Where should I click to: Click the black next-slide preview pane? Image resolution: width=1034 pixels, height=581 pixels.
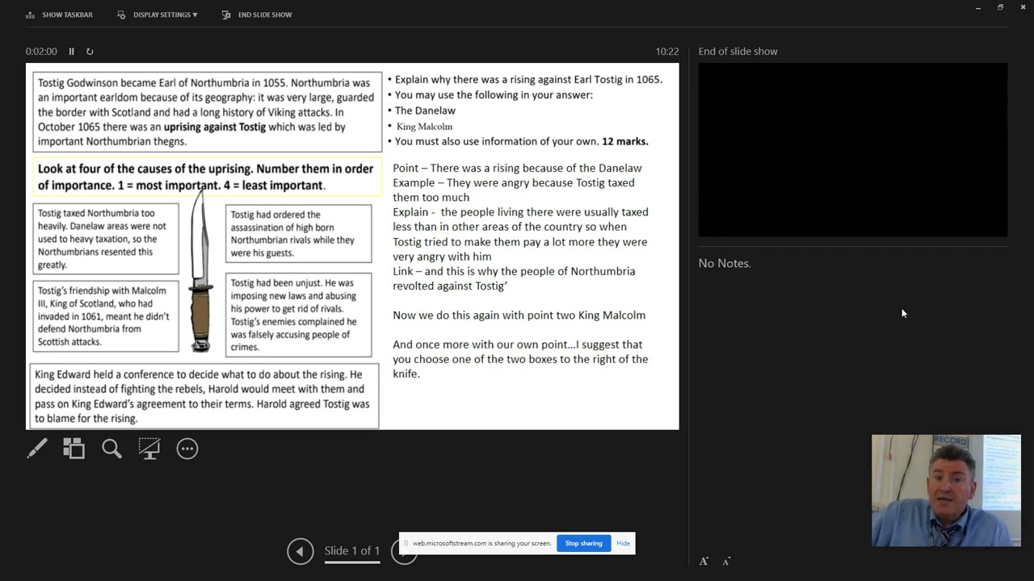pos(853,150)
